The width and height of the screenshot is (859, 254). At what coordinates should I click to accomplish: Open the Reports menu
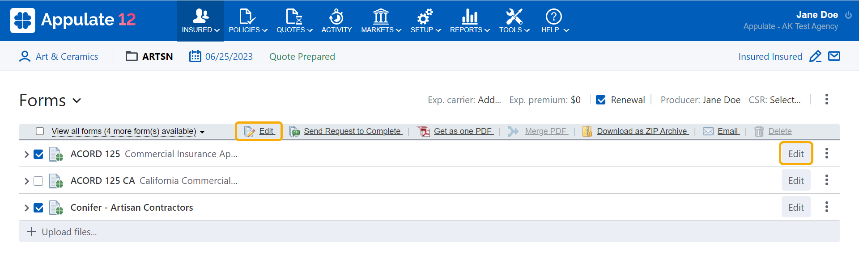click(x=470, y=21)
